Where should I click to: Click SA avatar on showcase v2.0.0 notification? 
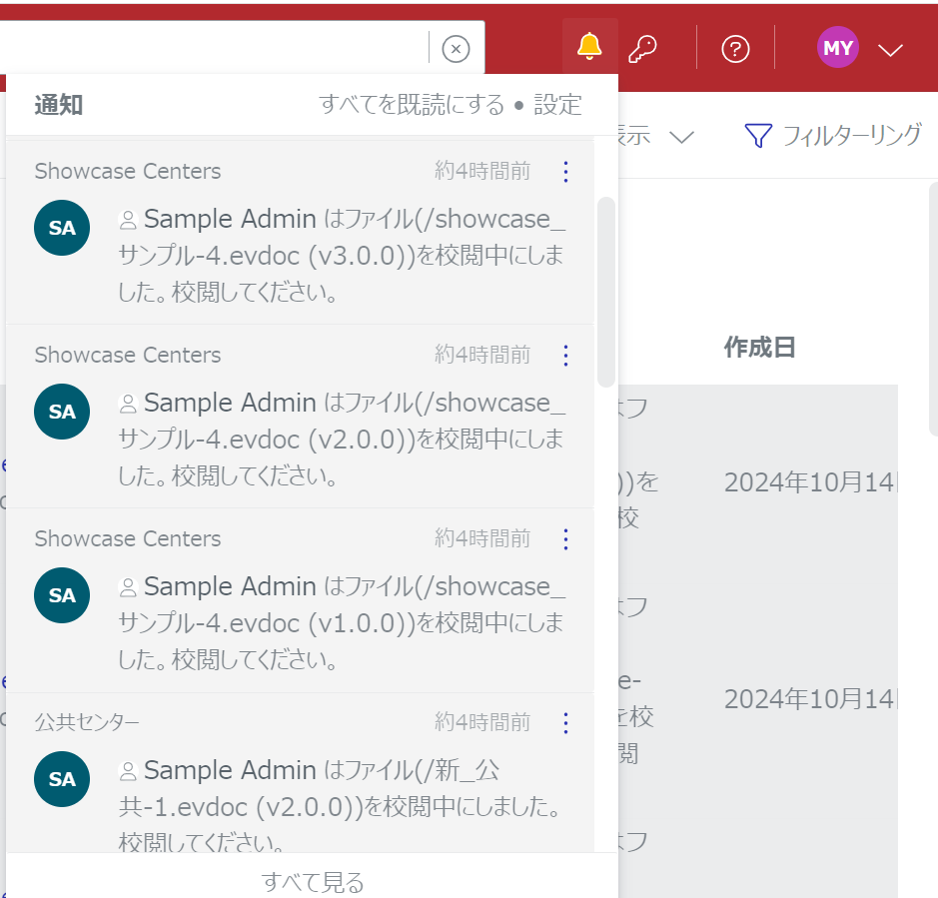[x=62, y=412]
